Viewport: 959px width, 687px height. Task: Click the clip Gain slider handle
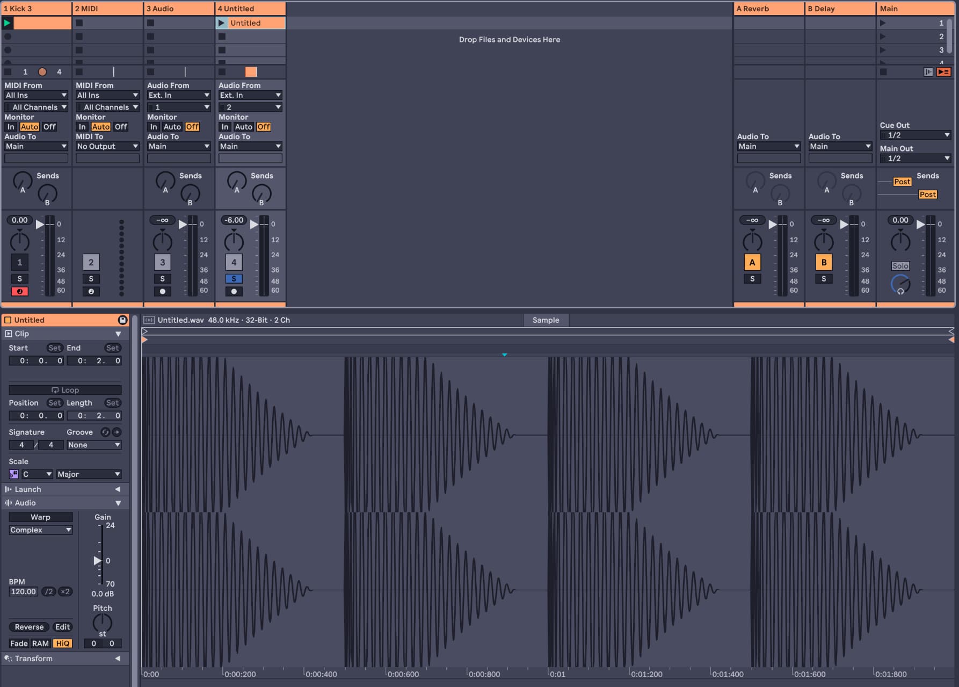point(97,561)
